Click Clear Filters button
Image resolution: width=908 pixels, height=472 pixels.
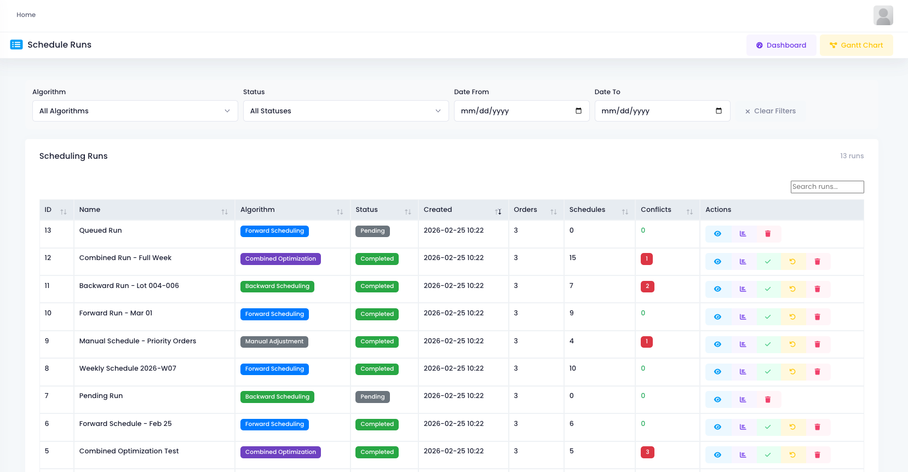(x=770, y=111)
